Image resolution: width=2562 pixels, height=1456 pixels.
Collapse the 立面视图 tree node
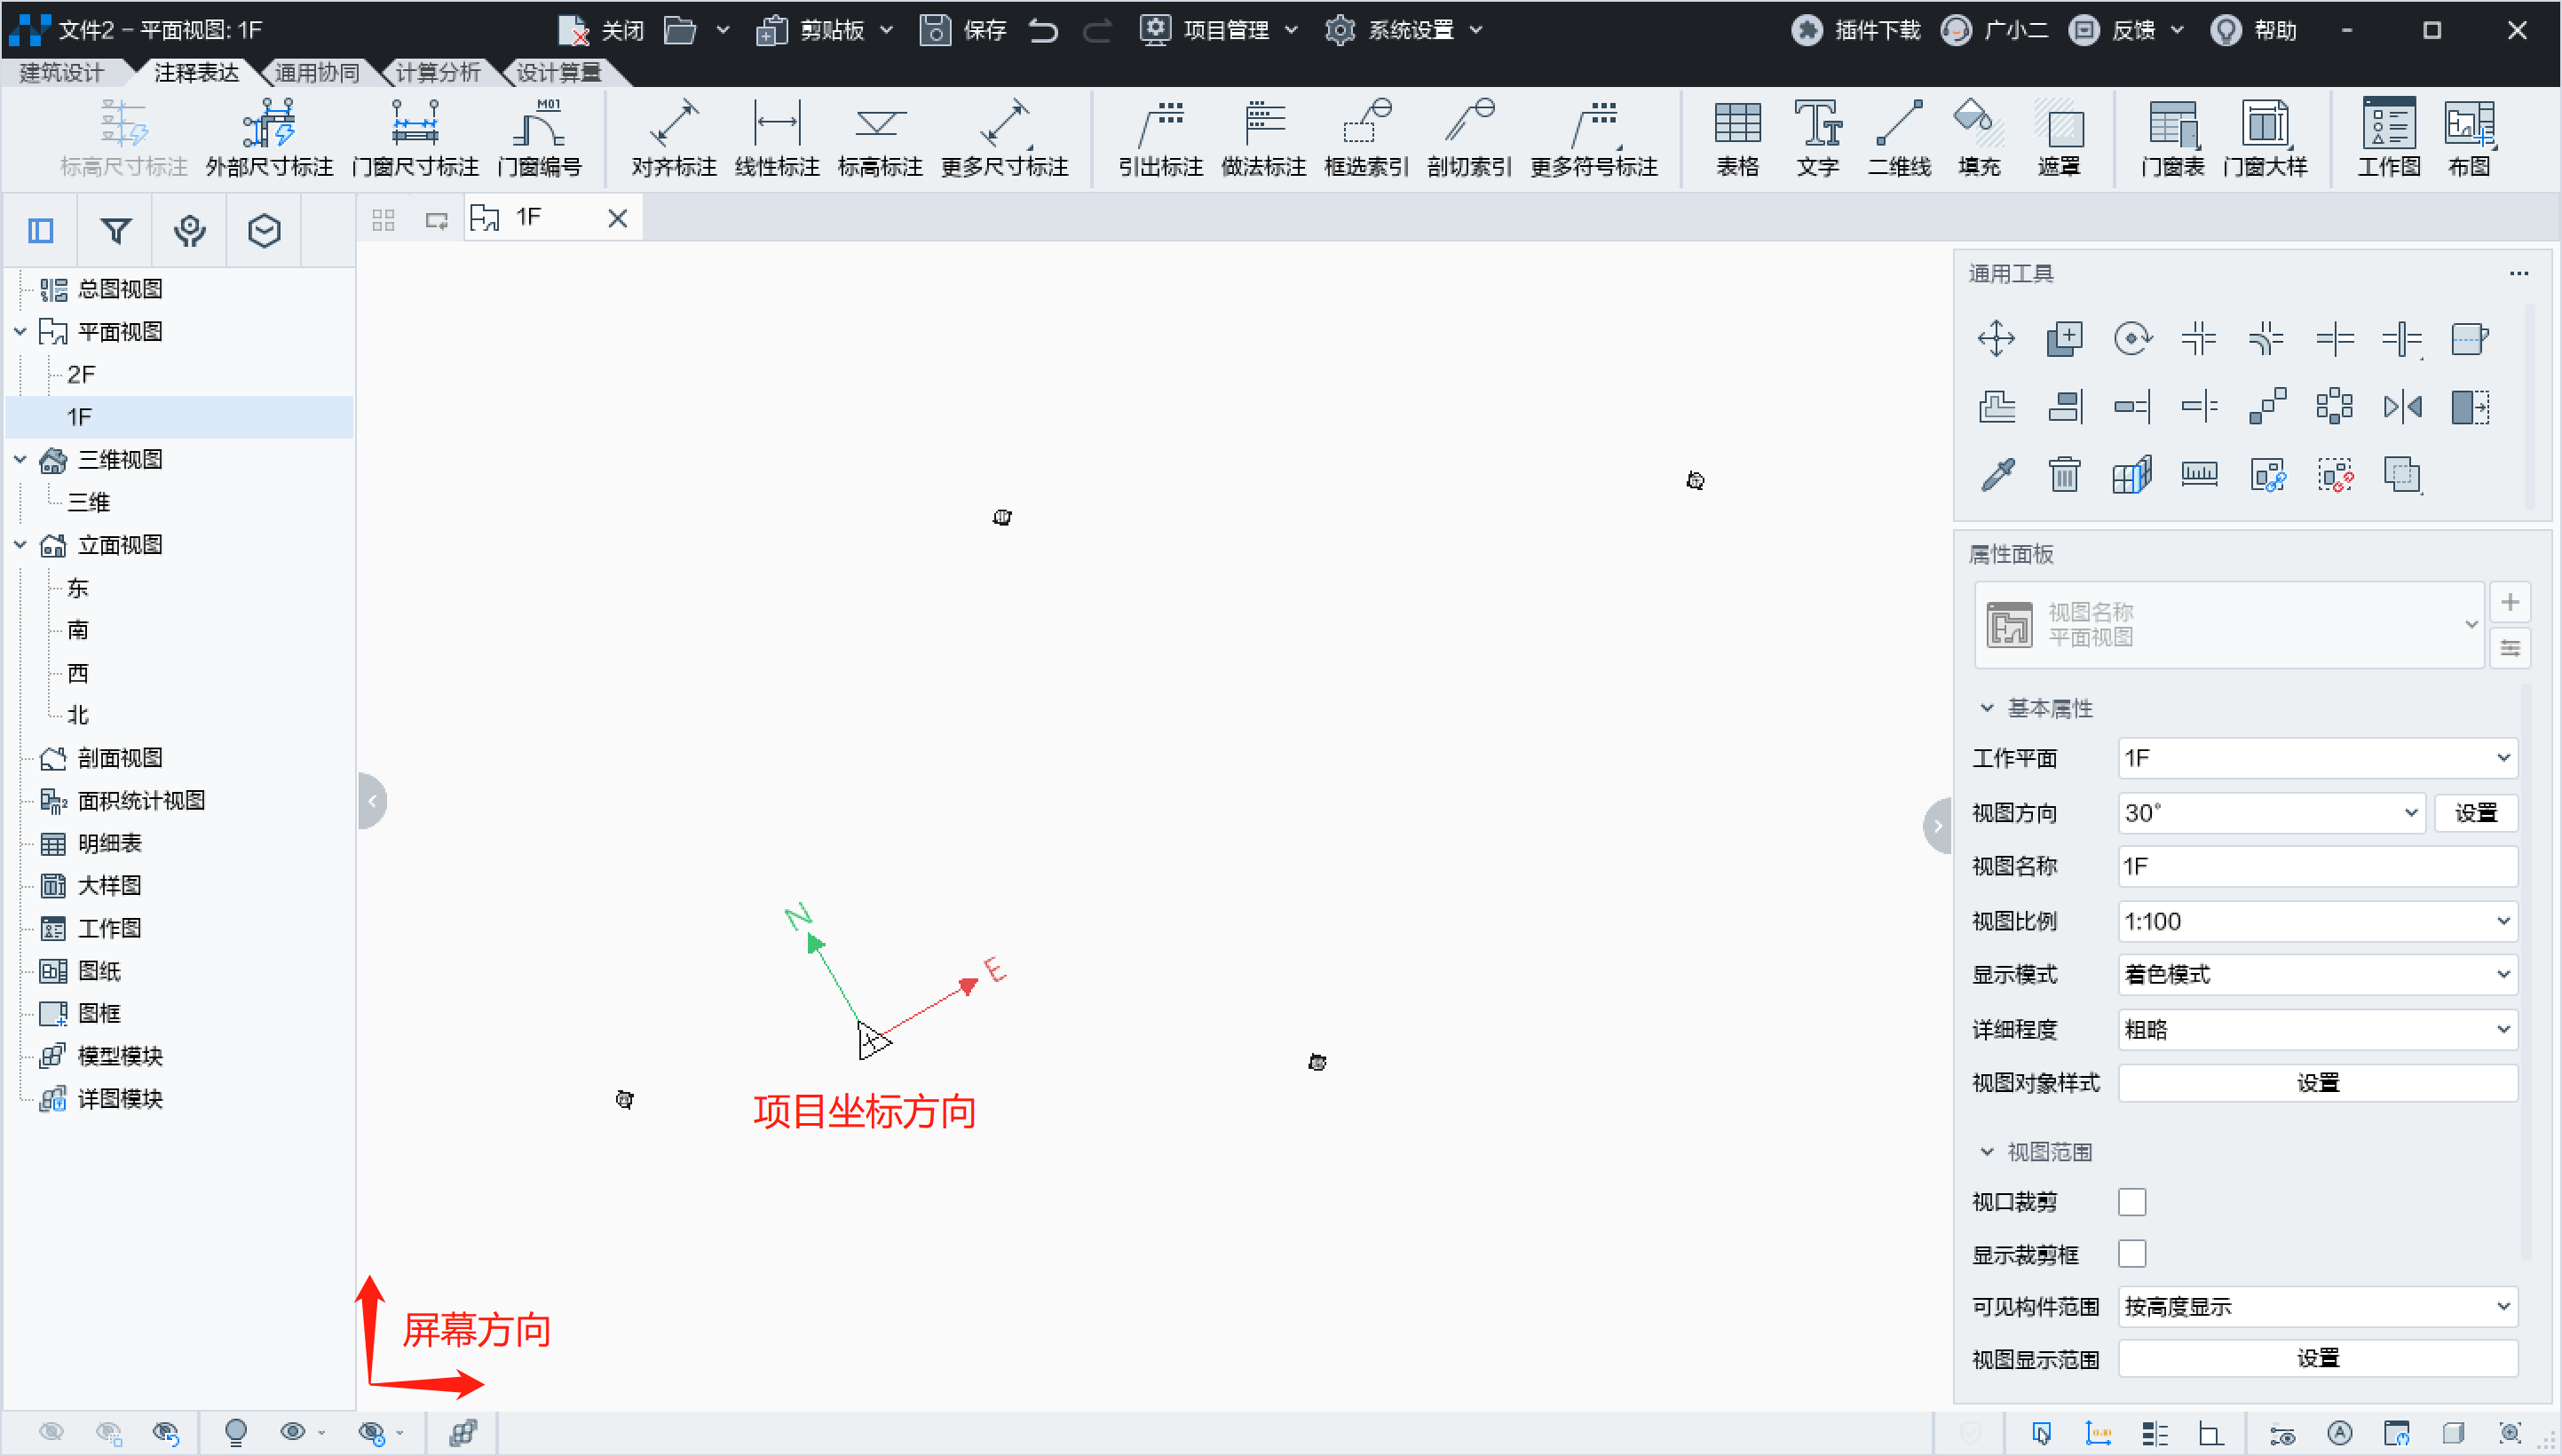click(20, 545)
